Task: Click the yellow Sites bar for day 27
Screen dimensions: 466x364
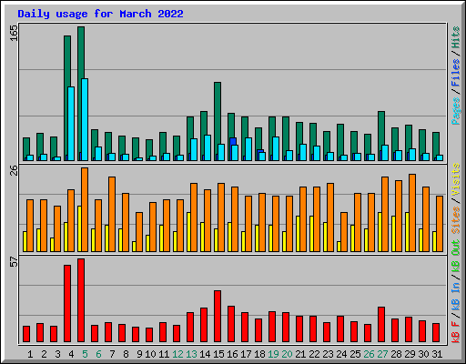Action: pos(380,232)
